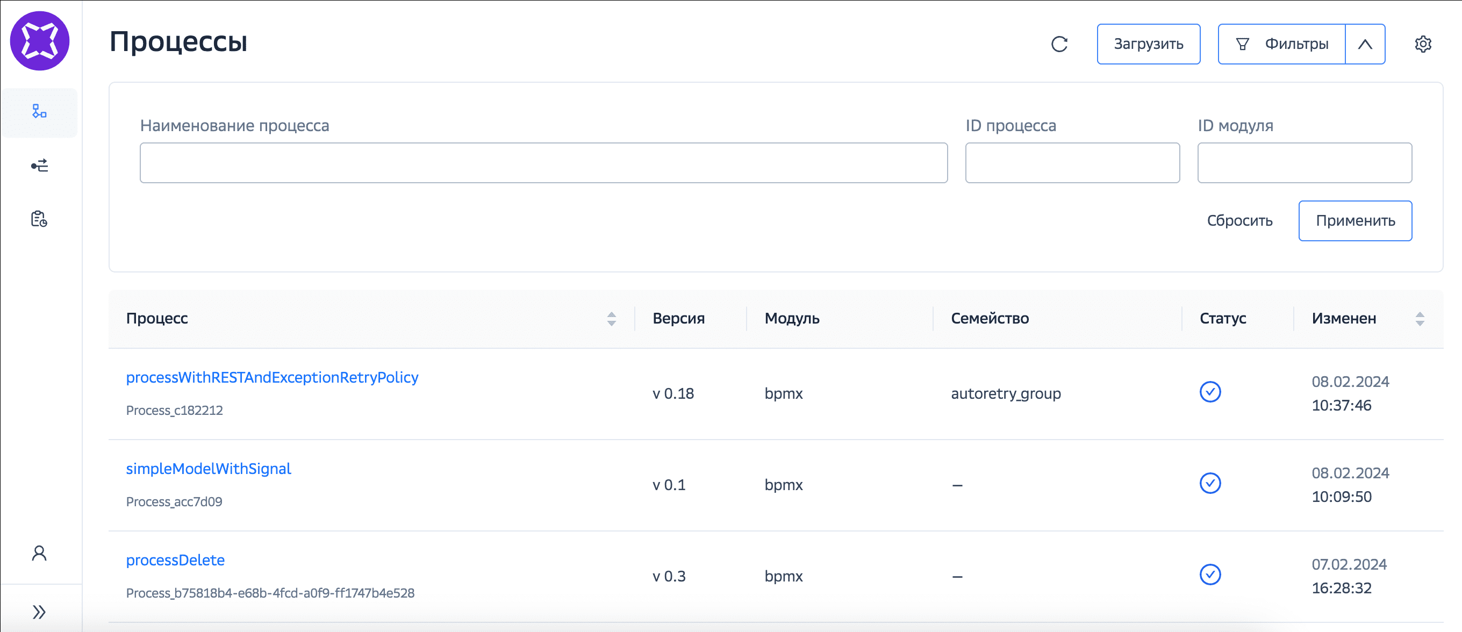The height and width of the screenshot is (632, 1462).
Task: Apply filters with Применить button
Action: pyautogui.click(x=1354, y=221)
